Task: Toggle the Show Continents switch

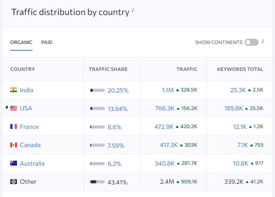Action: [x=252, y=42]
